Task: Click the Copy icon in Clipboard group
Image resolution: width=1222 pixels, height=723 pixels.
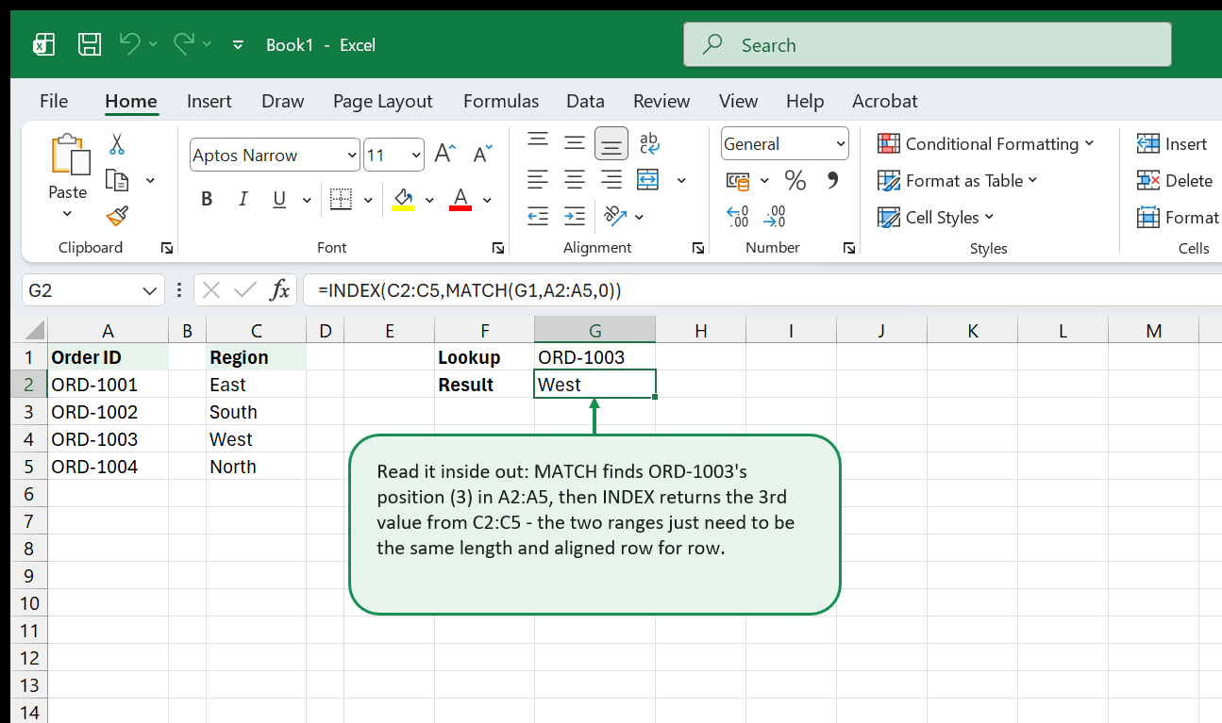Action: pyautogui.click(x=117, y=180)
